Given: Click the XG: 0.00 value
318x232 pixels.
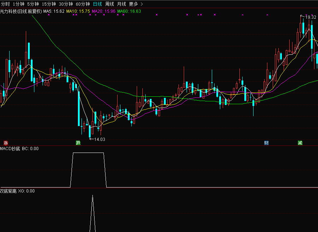Looking at the screenshot, I should (26, 191).
